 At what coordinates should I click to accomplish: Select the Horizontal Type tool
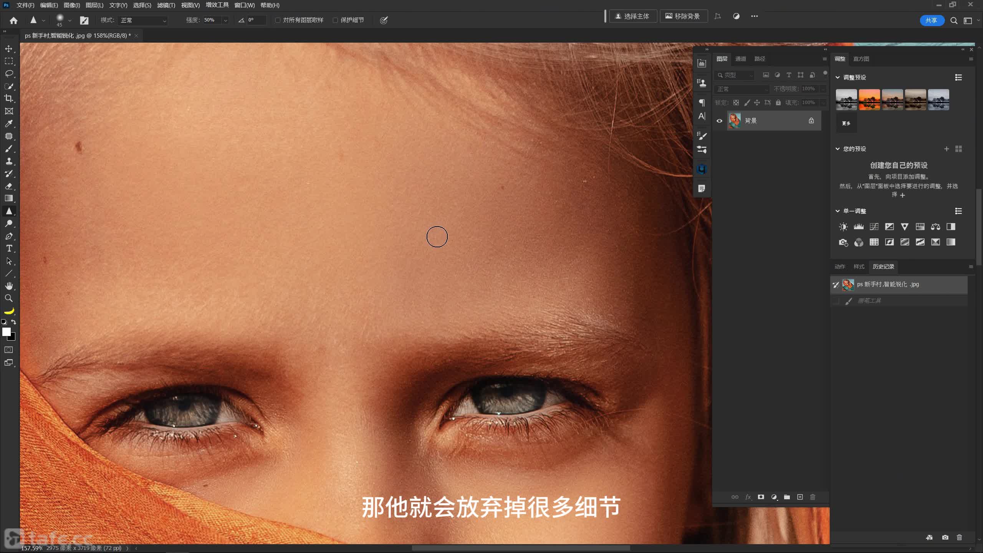point(9,248)
